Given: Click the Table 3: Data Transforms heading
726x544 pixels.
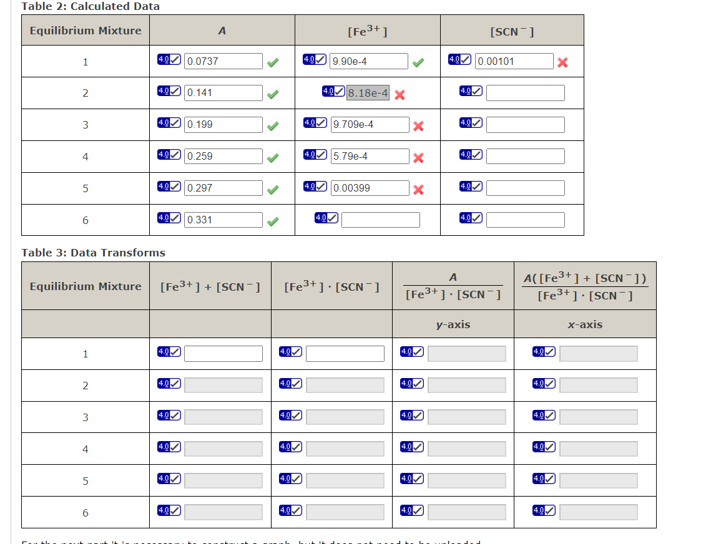Looking at the screenshot, I should tap(92, 253).
